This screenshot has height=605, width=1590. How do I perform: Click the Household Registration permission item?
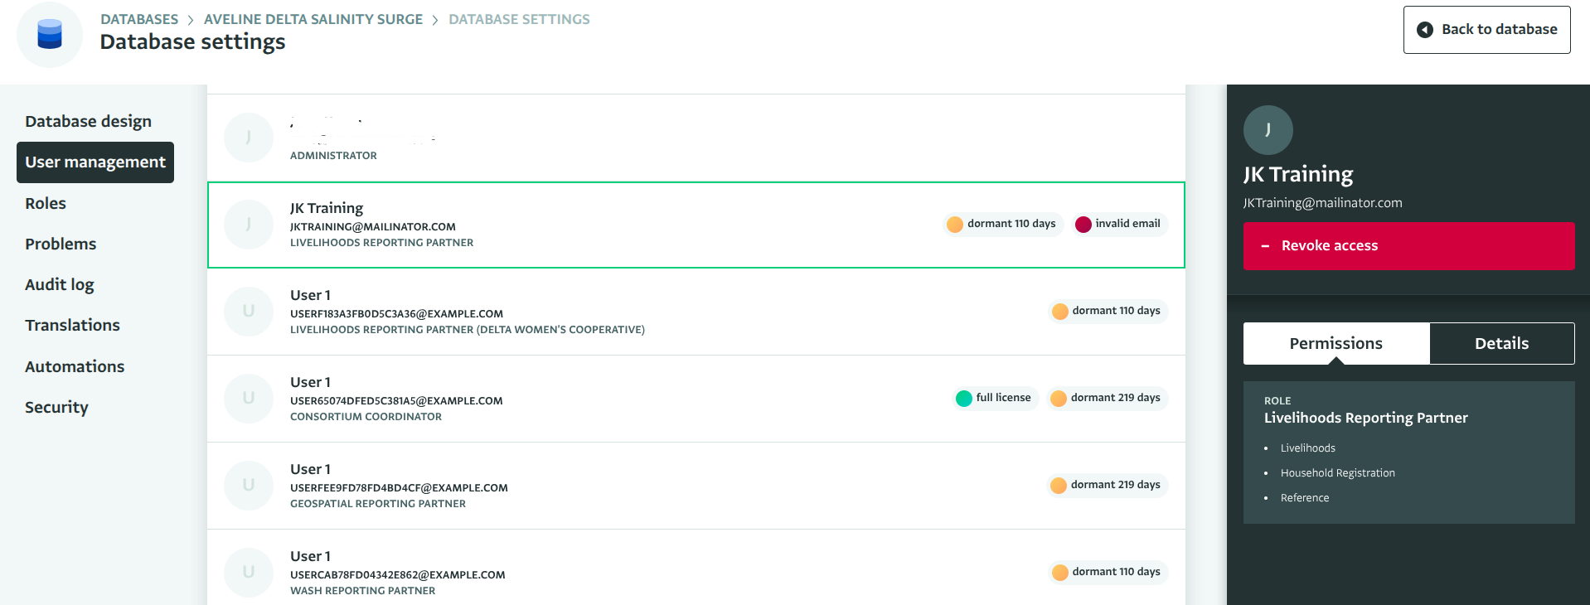tap(1338, 473)
